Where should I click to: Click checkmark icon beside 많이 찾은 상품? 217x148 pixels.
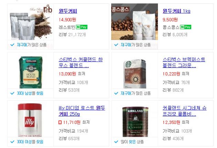[116, 142]
